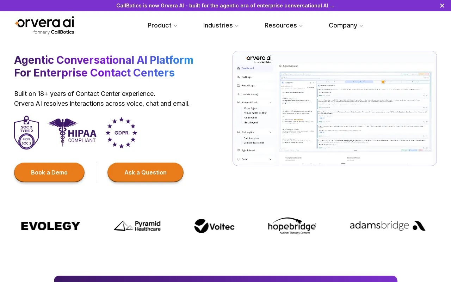Open the CallBotics is now Orvera AI announcement link
The height and width of the screenshot is (282, 451).
(225, 6)
